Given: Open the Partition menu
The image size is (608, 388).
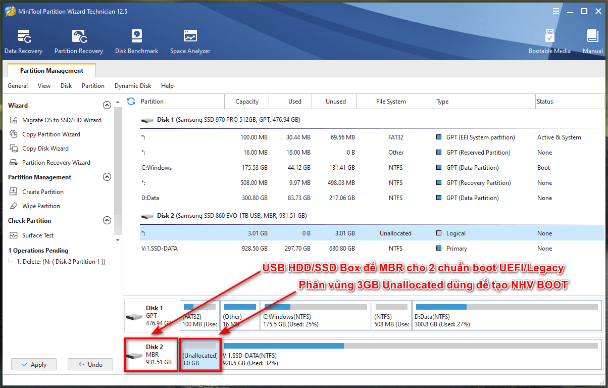Looking at the screenshot, I should coord(93,86).
